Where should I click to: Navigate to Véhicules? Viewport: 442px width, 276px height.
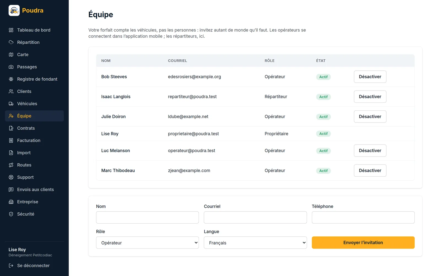pos(34,104)
